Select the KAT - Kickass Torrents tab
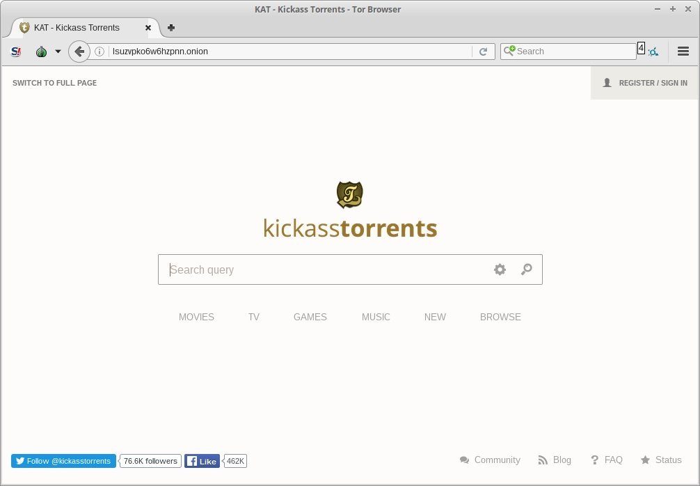 [x=84, y=28]
